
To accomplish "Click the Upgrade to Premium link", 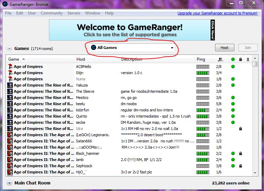I will pos(217,13).
